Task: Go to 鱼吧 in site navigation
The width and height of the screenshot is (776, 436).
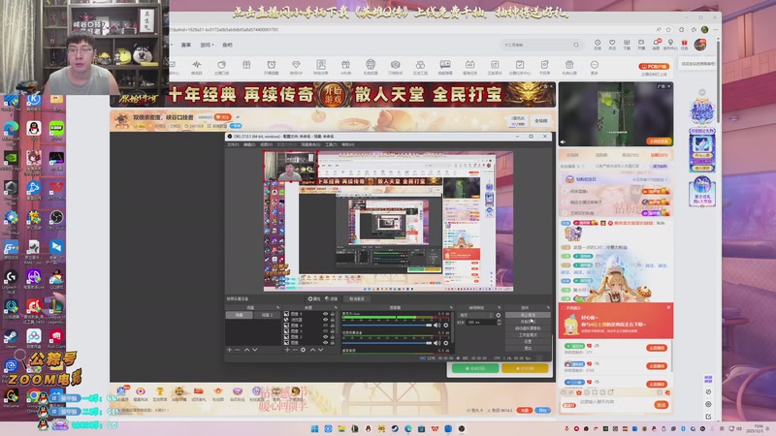Action: coord(227,45)
